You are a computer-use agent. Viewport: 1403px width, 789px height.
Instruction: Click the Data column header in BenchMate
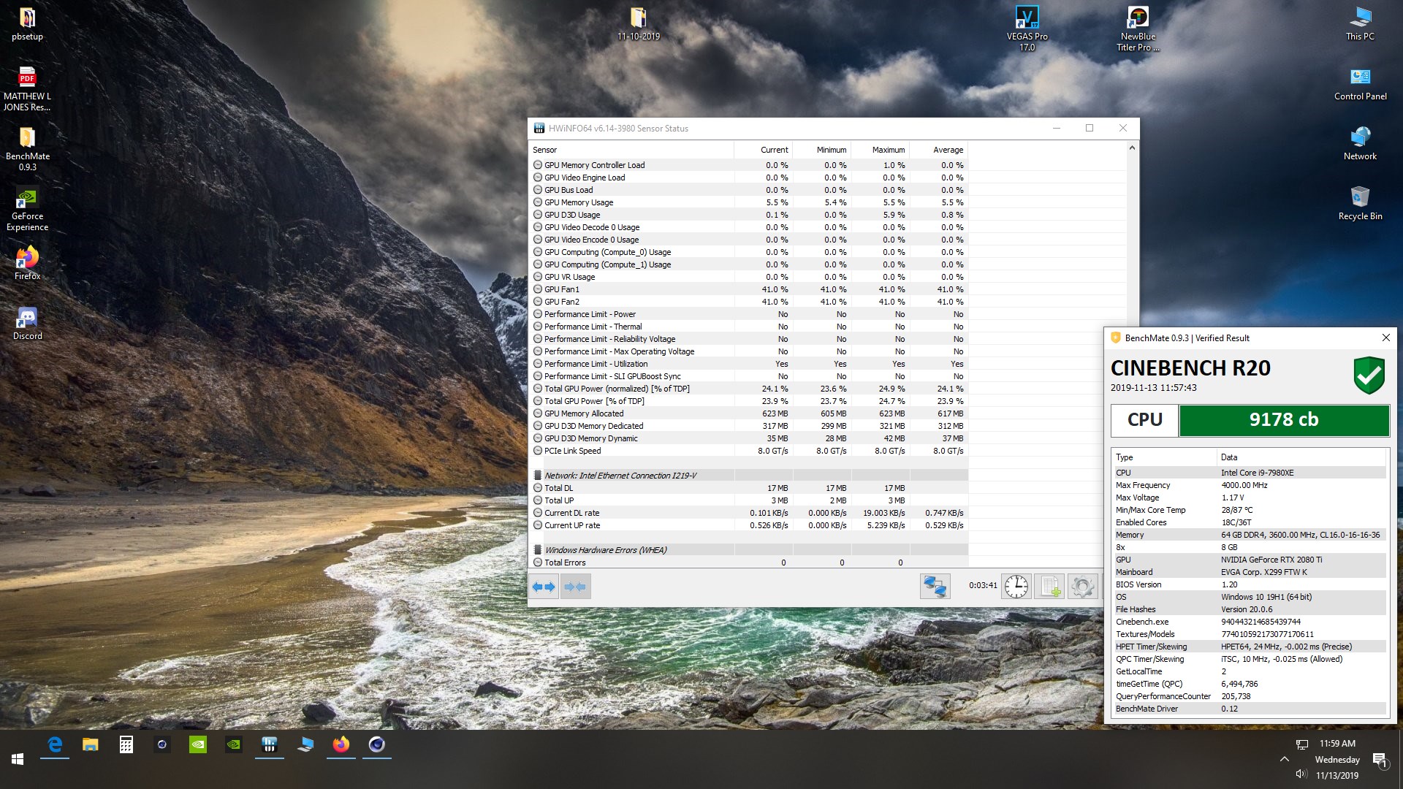pyautogui.click(x=1301, y=457)
